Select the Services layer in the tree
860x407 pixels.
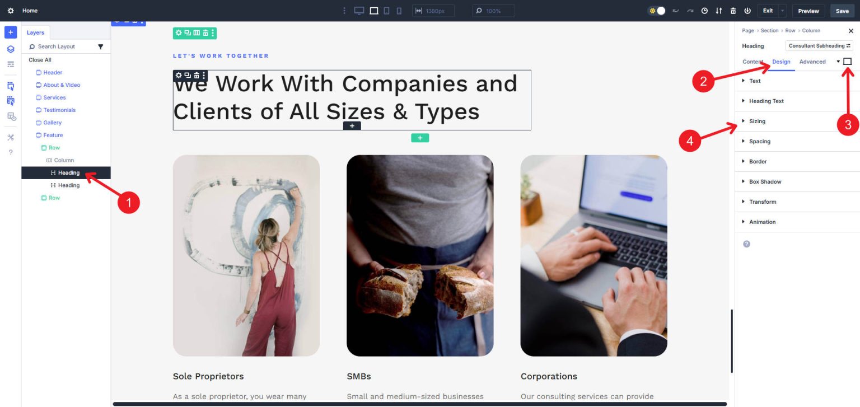54,97
